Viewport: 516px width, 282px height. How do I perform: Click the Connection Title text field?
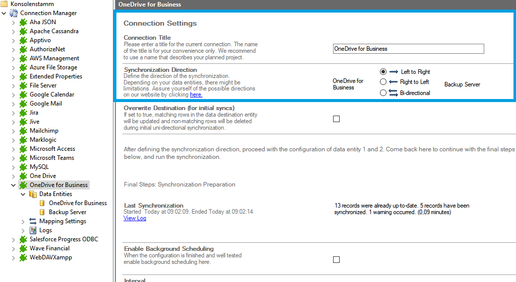tap(408, 49)
